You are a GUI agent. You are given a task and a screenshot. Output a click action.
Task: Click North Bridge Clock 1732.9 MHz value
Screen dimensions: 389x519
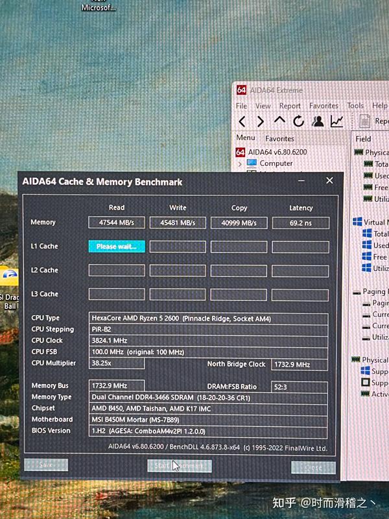tap(300, 365)
